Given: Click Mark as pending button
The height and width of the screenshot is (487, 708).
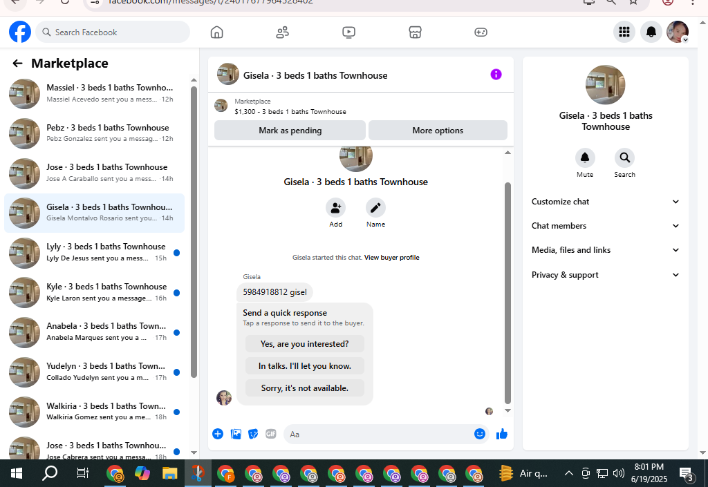Looking at the screenshot, I should [x=290, y=131].
